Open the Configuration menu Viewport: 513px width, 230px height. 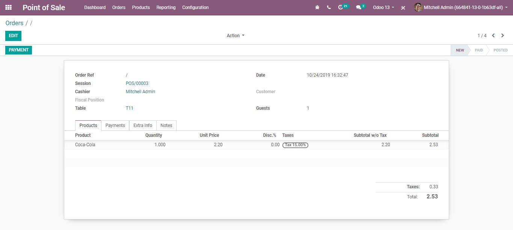[x=195, y=8]
